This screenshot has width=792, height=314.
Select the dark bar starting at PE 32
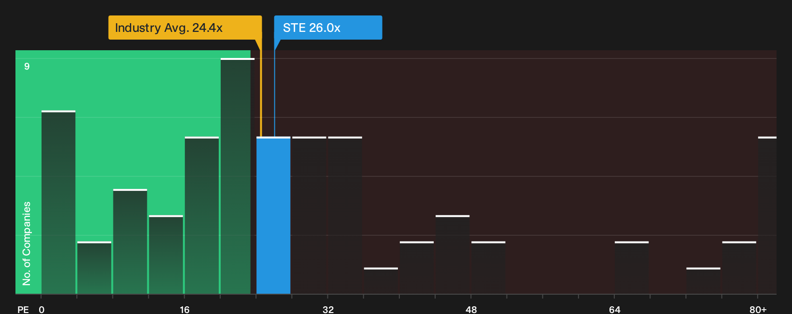[x=345, y=215]
